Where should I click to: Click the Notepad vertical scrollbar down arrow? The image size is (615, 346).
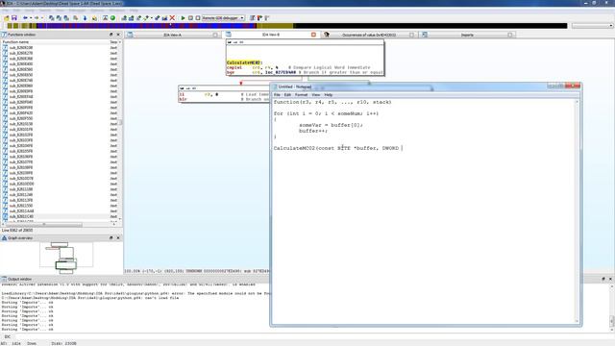click(577, 321)
